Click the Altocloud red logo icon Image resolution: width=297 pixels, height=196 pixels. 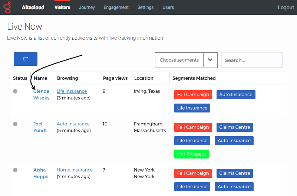coord(7,7)
